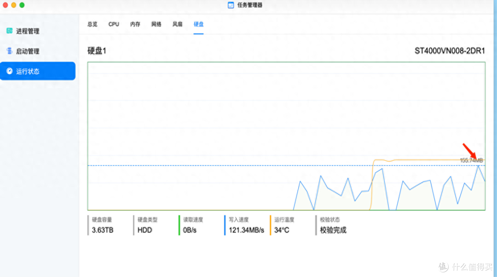Click the 校验状态 校验完成 value

click(333, 230)
